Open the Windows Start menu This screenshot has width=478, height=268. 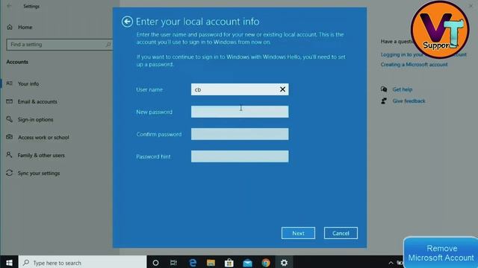9,263
